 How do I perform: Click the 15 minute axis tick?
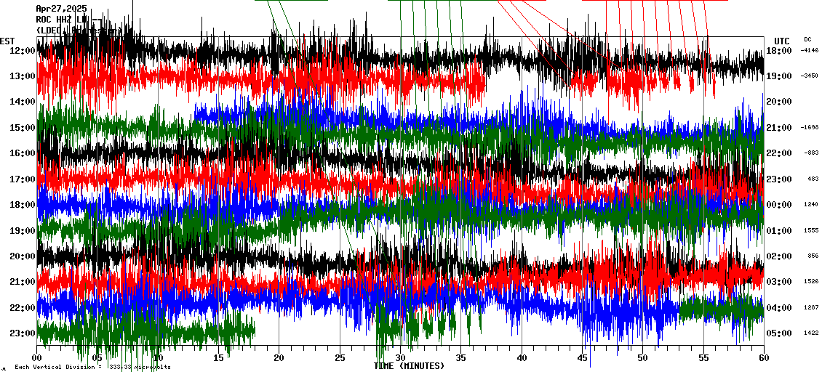[219, 358]
